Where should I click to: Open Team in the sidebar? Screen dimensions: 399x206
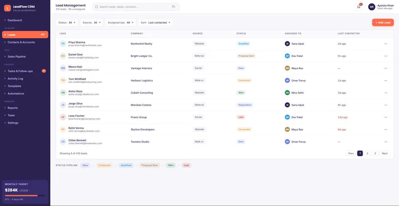(25, 115)
